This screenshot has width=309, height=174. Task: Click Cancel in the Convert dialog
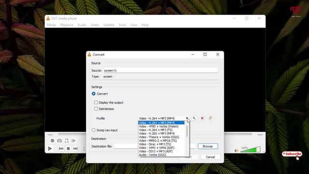tap(211, 157)
